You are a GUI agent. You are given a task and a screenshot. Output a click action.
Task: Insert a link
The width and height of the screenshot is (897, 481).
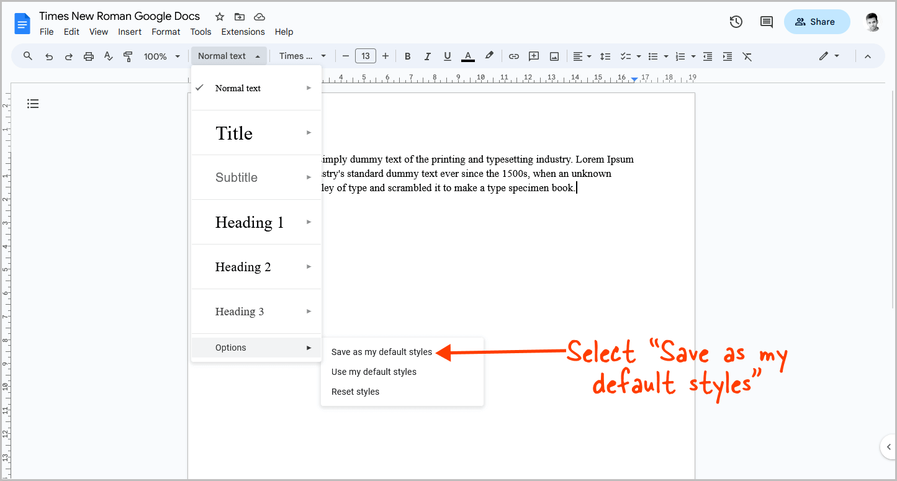pyautogui.click(x=513, y=56)
